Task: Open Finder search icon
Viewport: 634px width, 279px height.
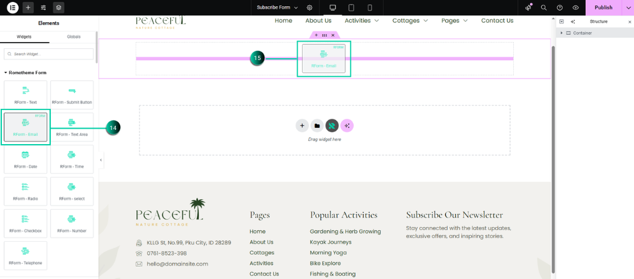Action: 544,7
